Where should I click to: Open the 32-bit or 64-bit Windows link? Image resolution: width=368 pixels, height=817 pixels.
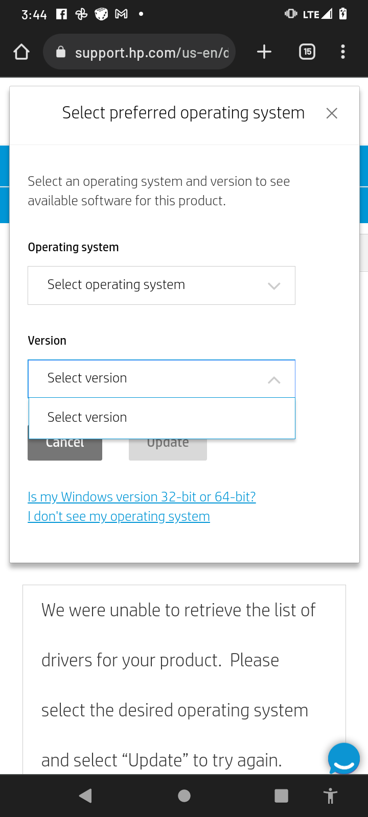pyautogui.click(x=142, y=497)
